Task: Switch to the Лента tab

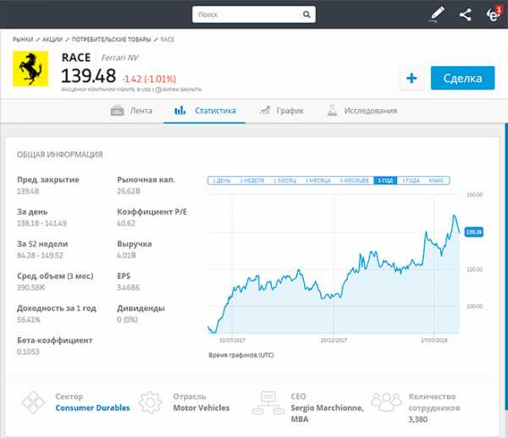Action: click(x=131, y=111)
